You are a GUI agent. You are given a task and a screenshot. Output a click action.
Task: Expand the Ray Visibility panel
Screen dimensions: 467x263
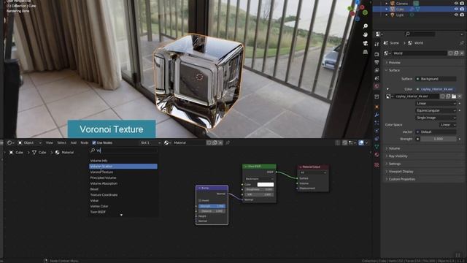[x=397, y=156]
